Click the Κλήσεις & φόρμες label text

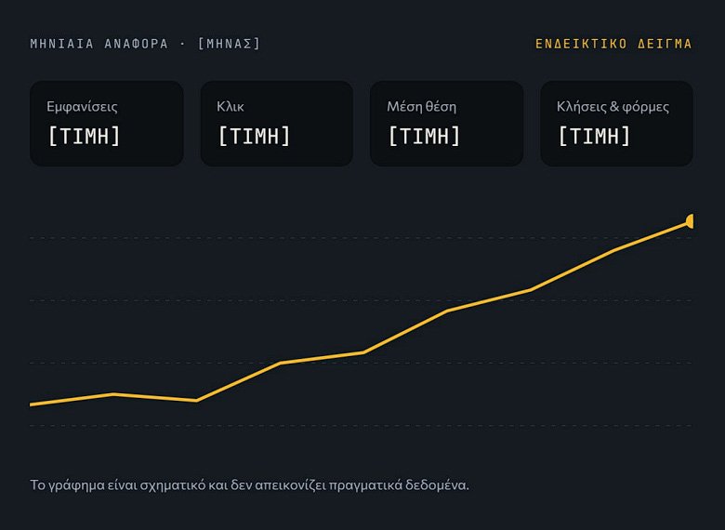pos(613,107)
